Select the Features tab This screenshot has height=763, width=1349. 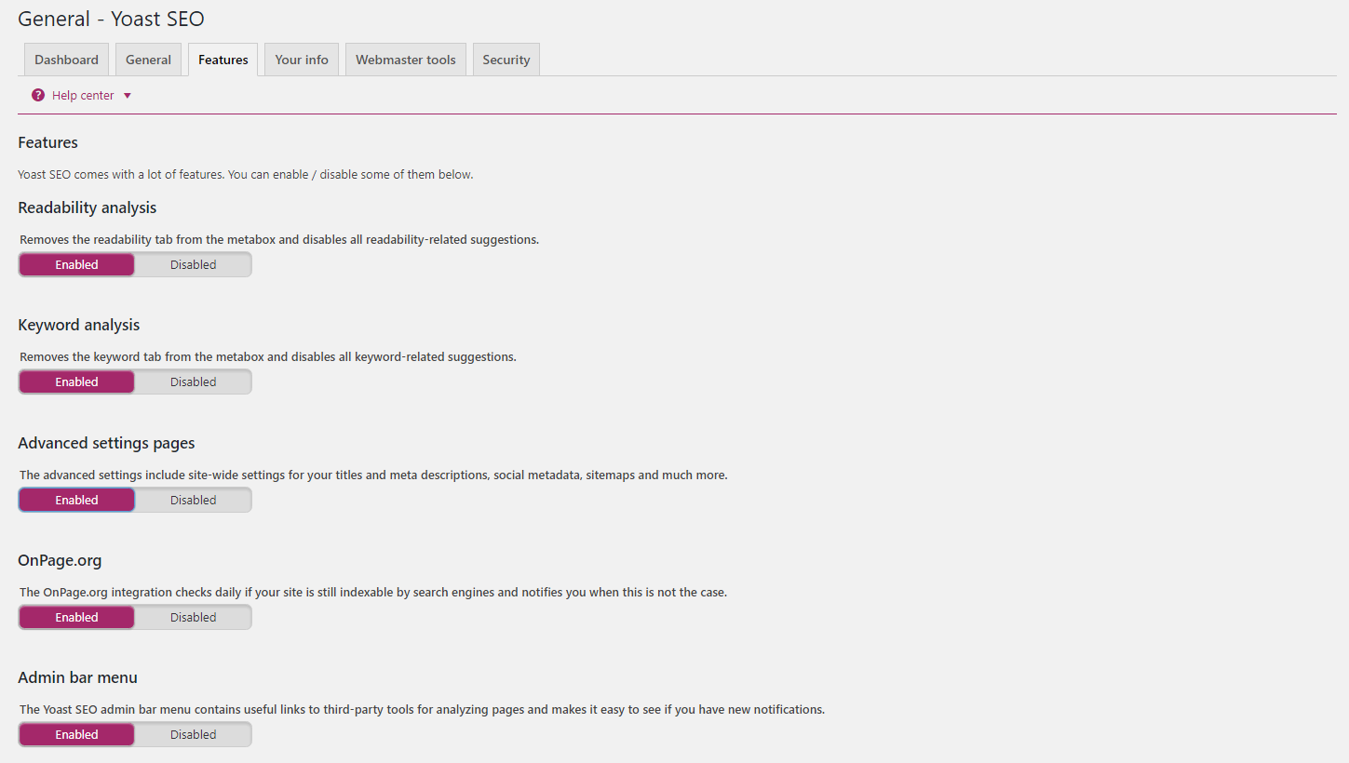tap(223, 60)
